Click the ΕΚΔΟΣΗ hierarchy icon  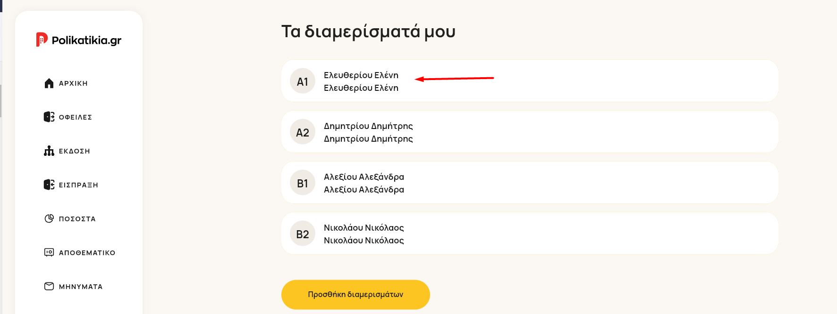(49, 151)
